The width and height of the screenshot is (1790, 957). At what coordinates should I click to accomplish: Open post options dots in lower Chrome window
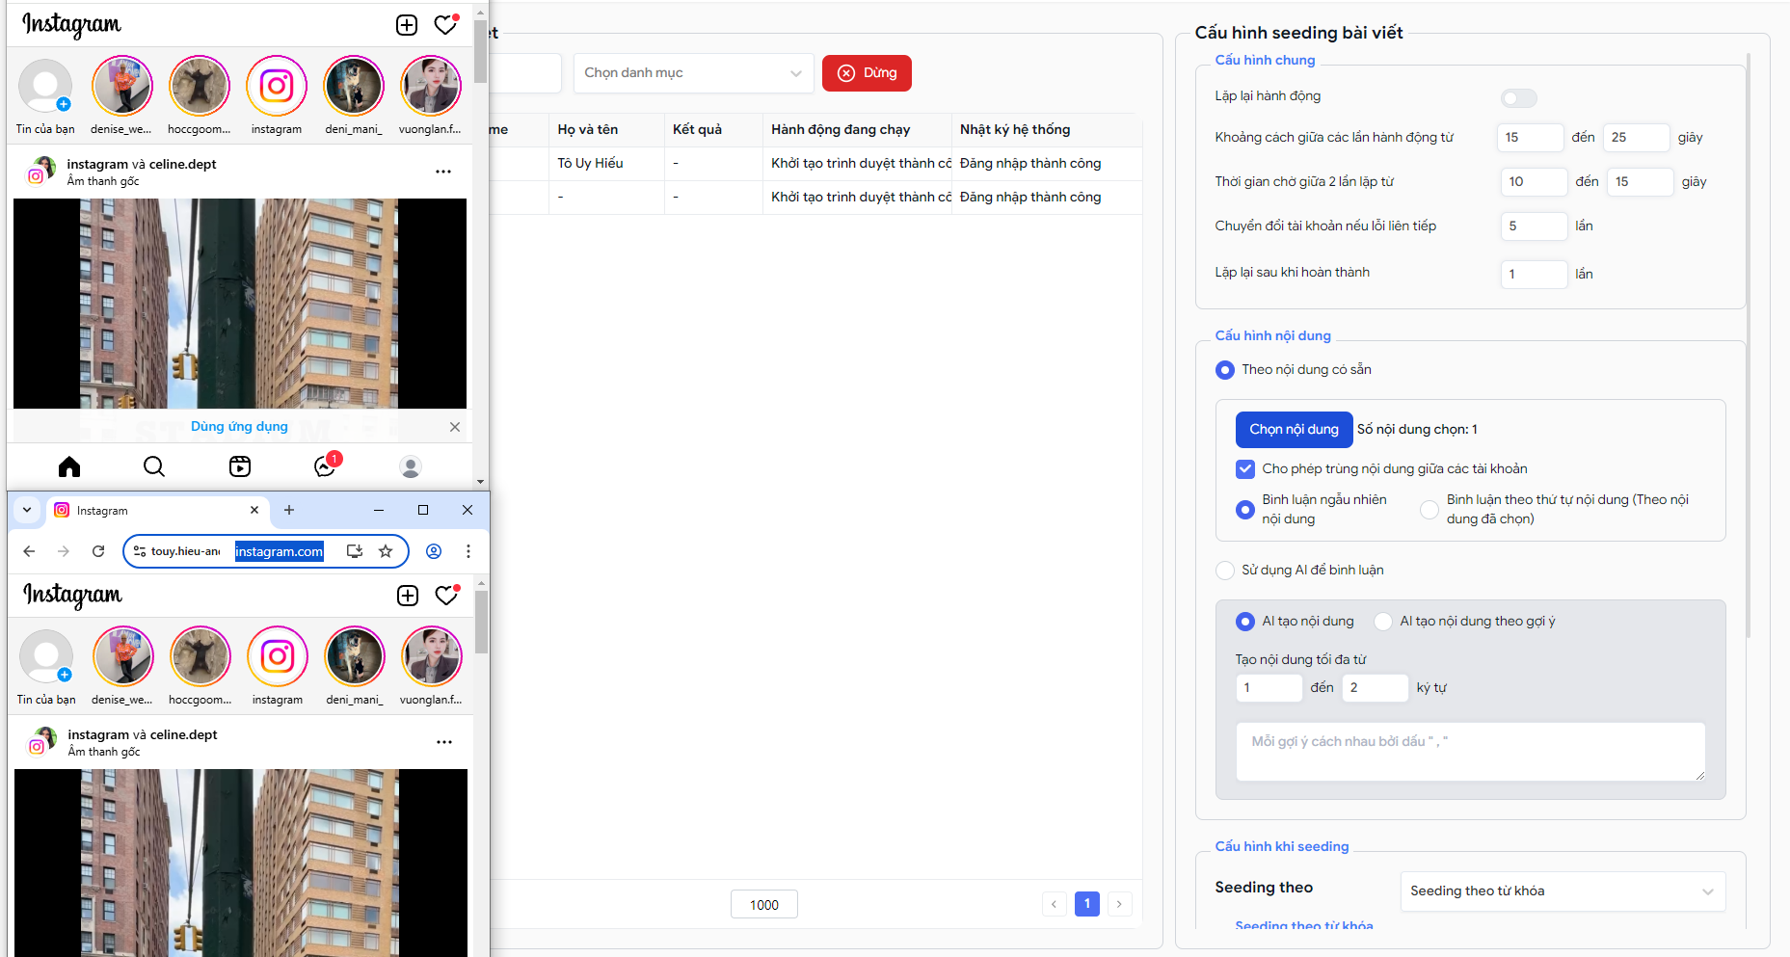coord(444,742)
